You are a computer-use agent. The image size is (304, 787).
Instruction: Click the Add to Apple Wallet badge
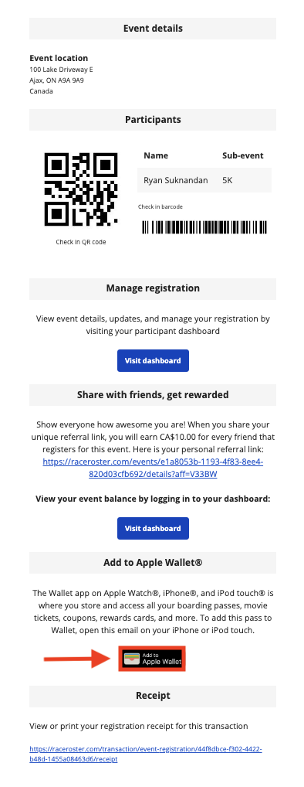152,659
